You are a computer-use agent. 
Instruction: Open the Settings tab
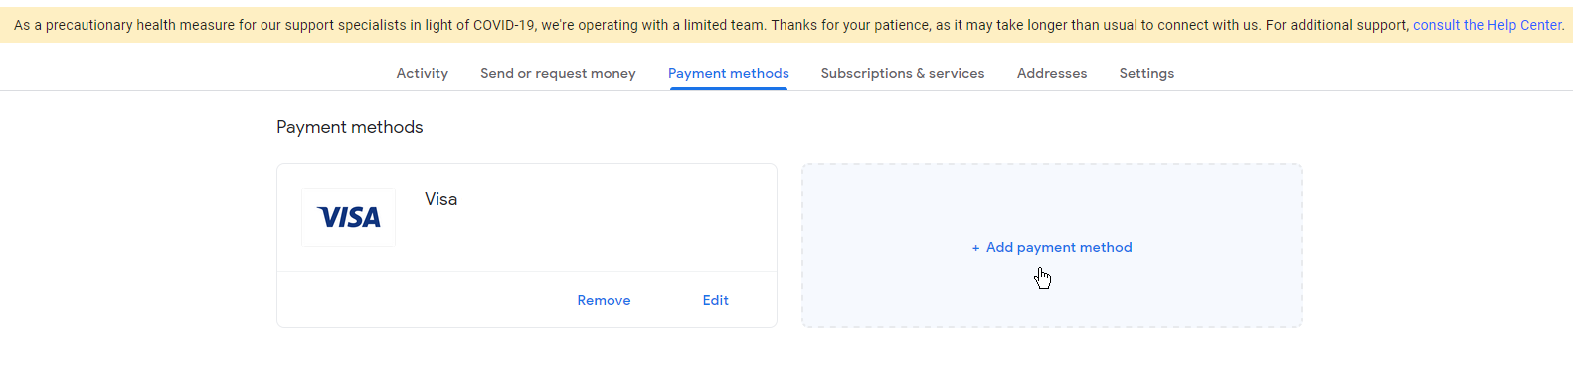pyautogui.click(x=1146, y=73)
